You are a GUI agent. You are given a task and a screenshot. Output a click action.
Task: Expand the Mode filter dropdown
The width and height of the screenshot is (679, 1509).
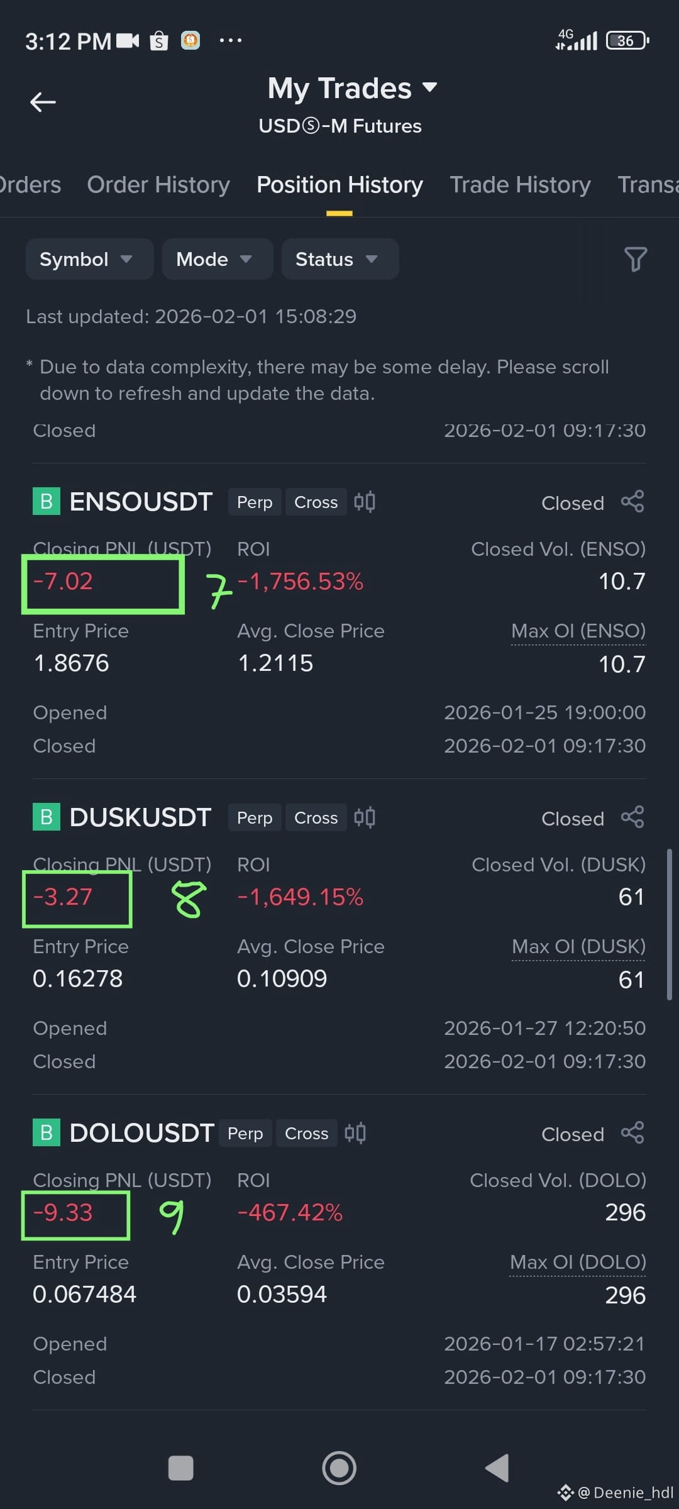(217, 259)
